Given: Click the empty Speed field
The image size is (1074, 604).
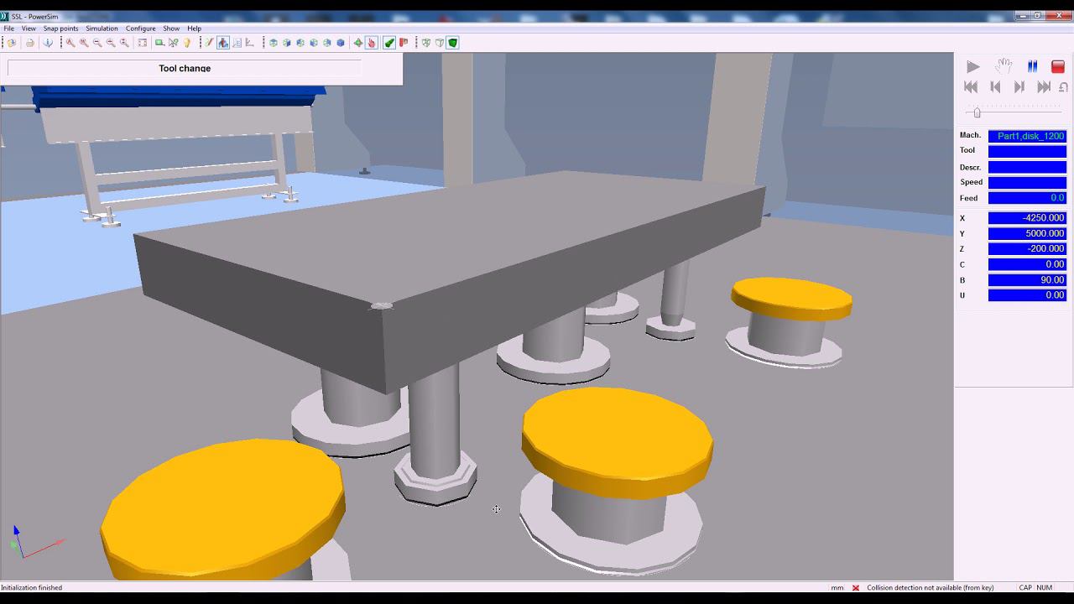Looking at the screenshot, I should click(1027, 182).
